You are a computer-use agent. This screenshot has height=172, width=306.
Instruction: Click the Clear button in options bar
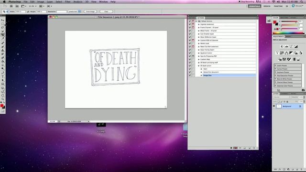[106, 11]
